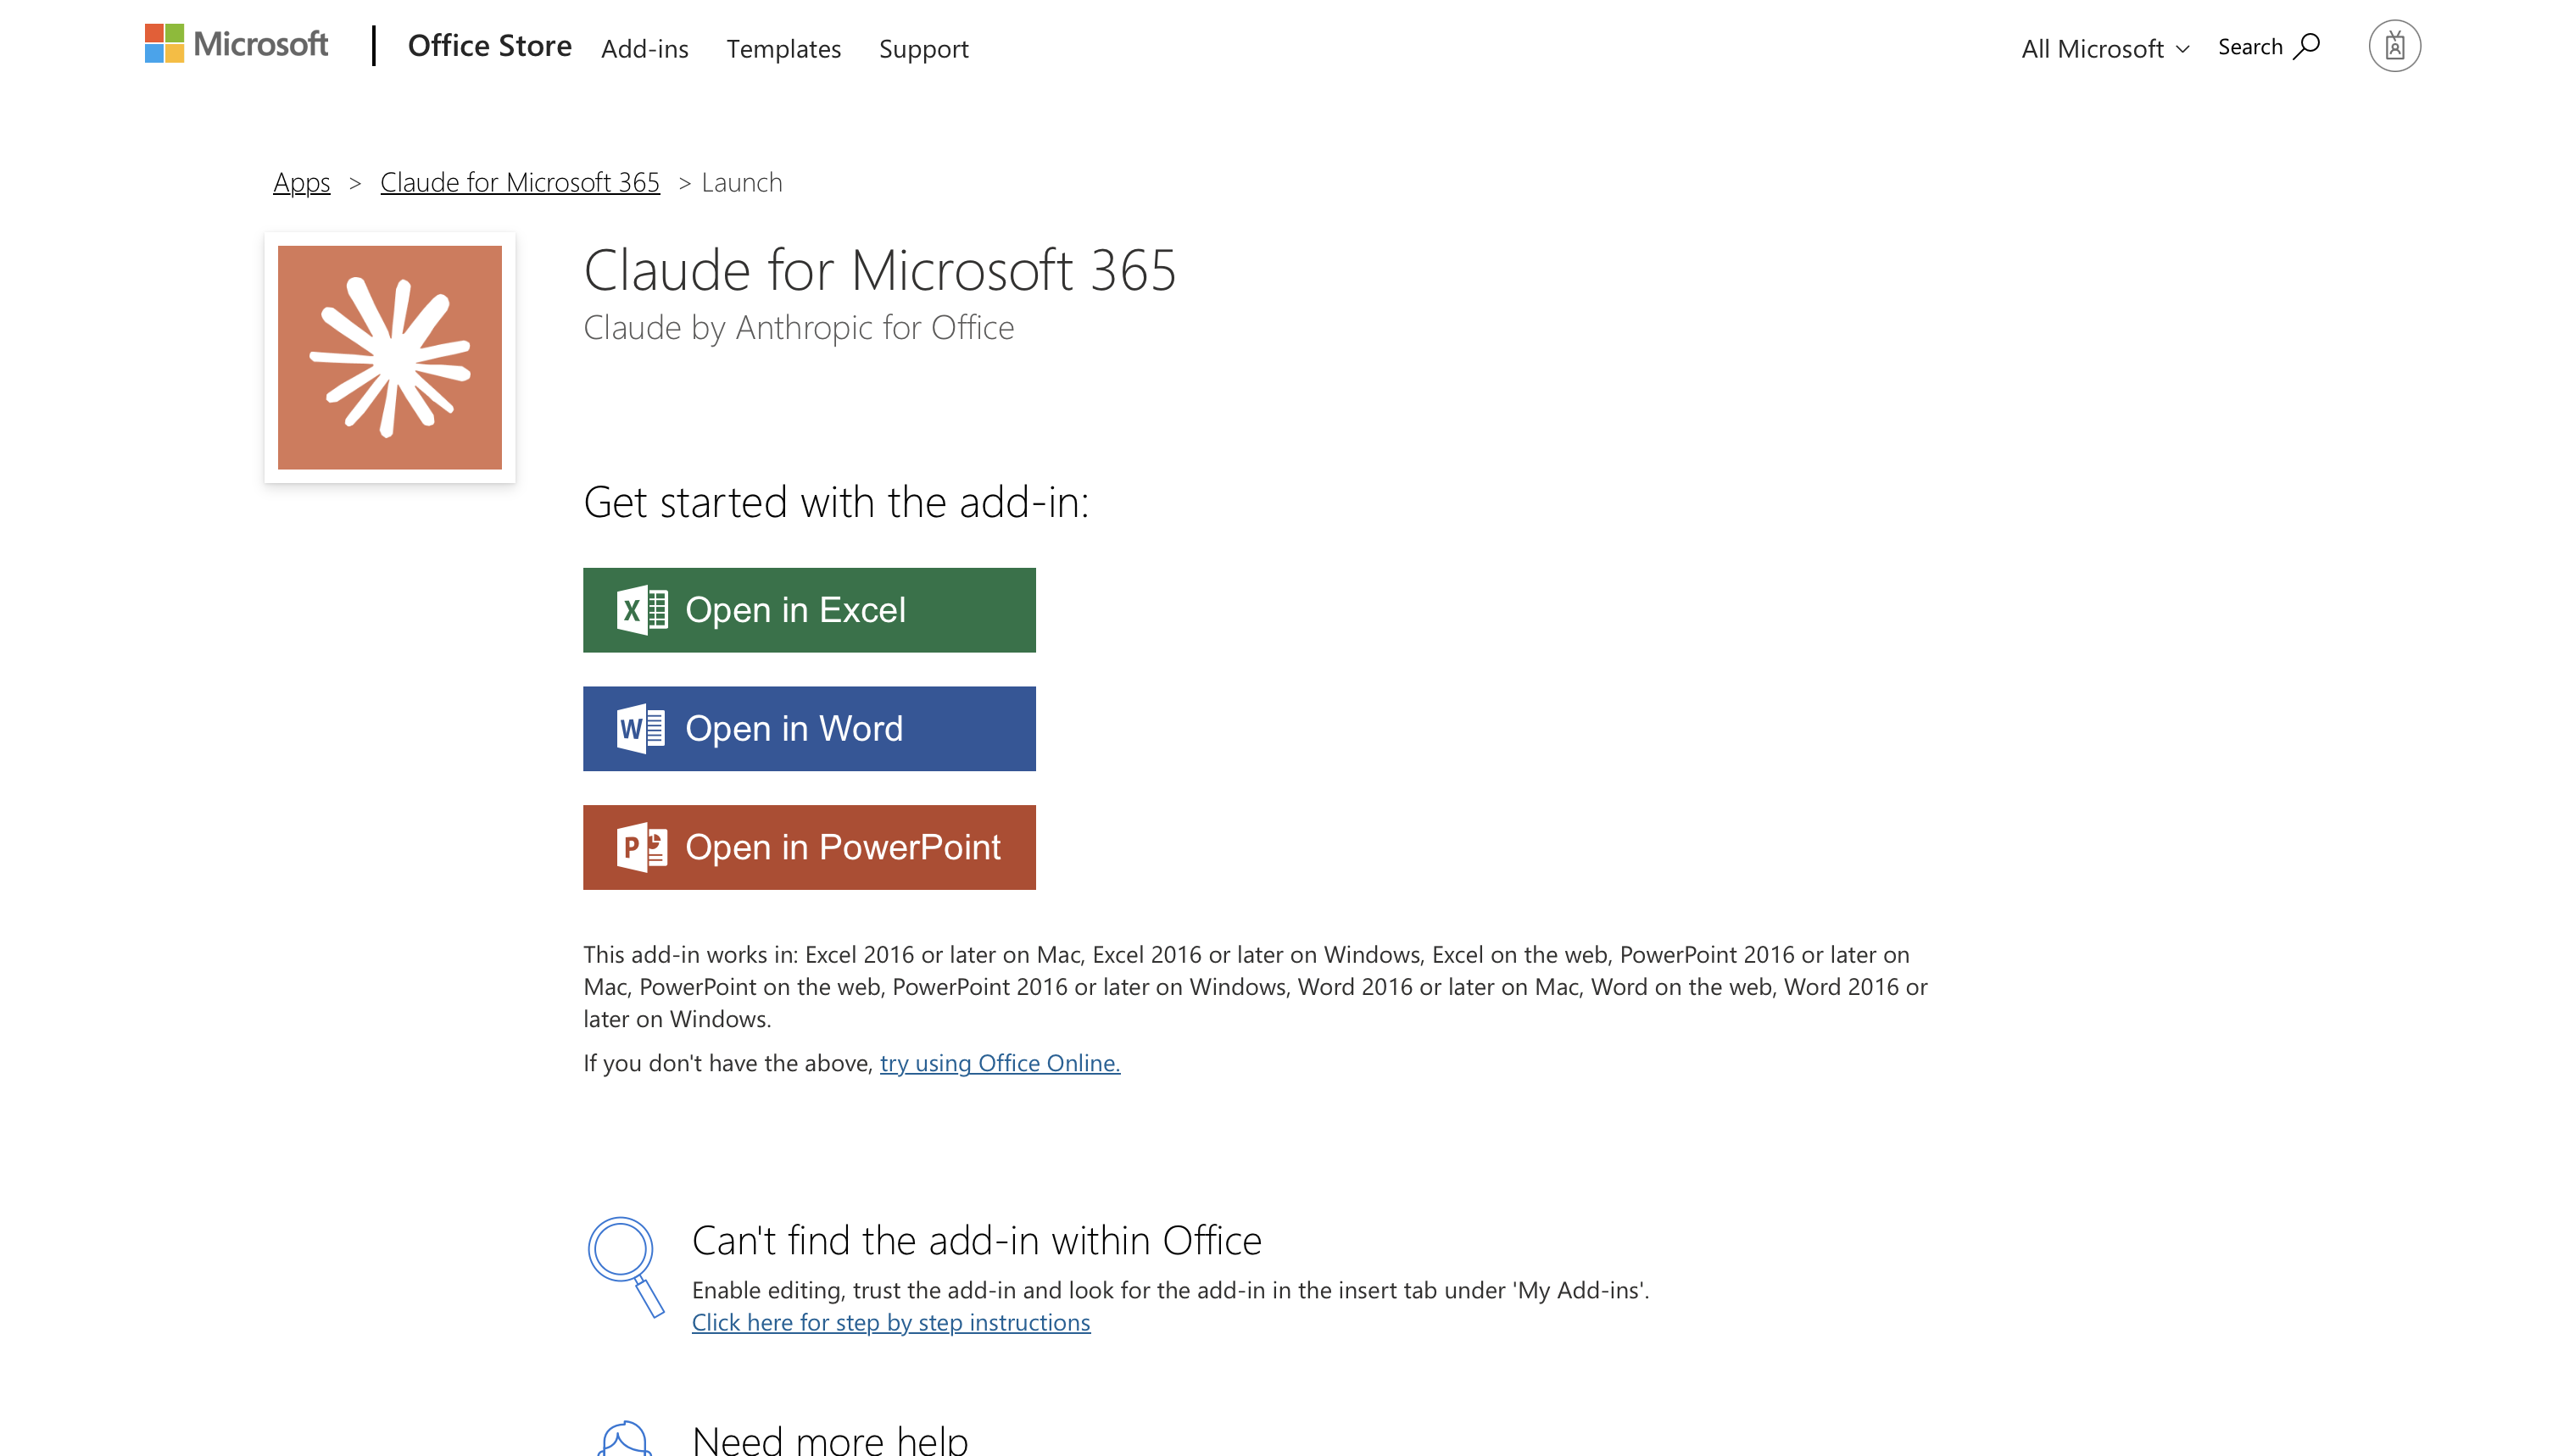
Task: Navigate to Apps breadcrumb
Action: click(301, 182)
